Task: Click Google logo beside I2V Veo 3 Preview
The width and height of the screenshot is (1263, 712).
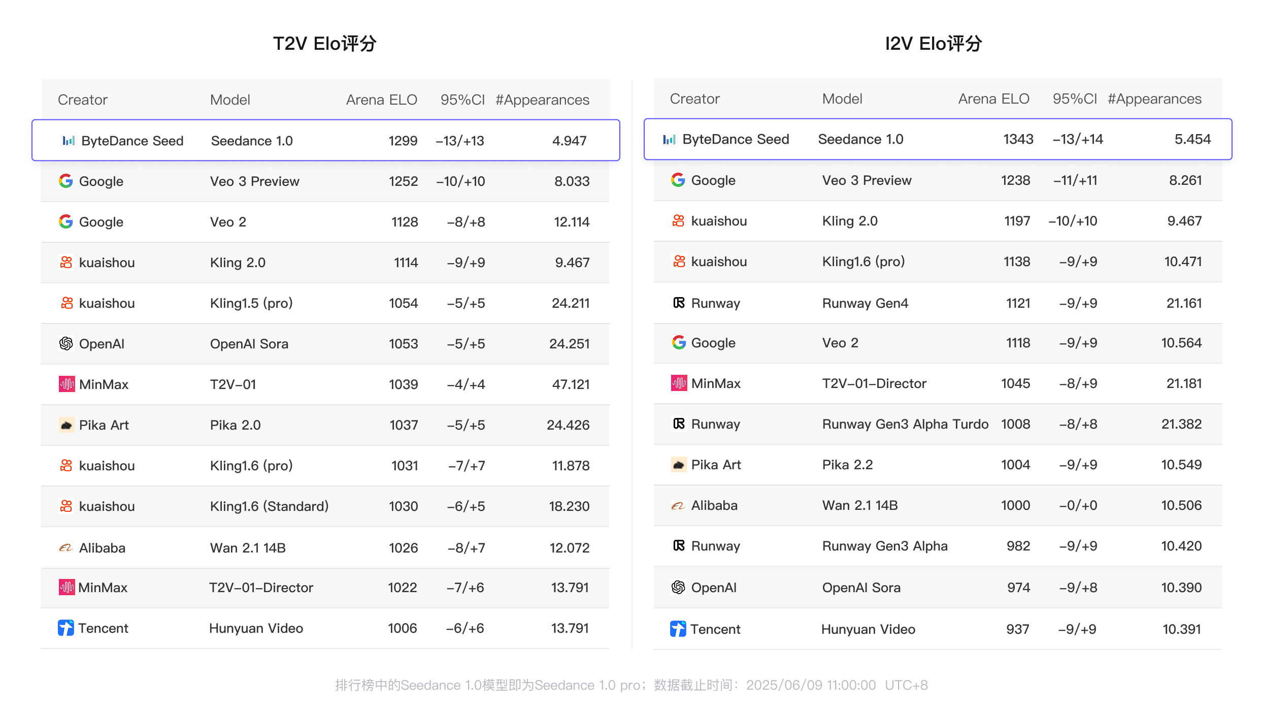Action: click(x=678, y=180)
